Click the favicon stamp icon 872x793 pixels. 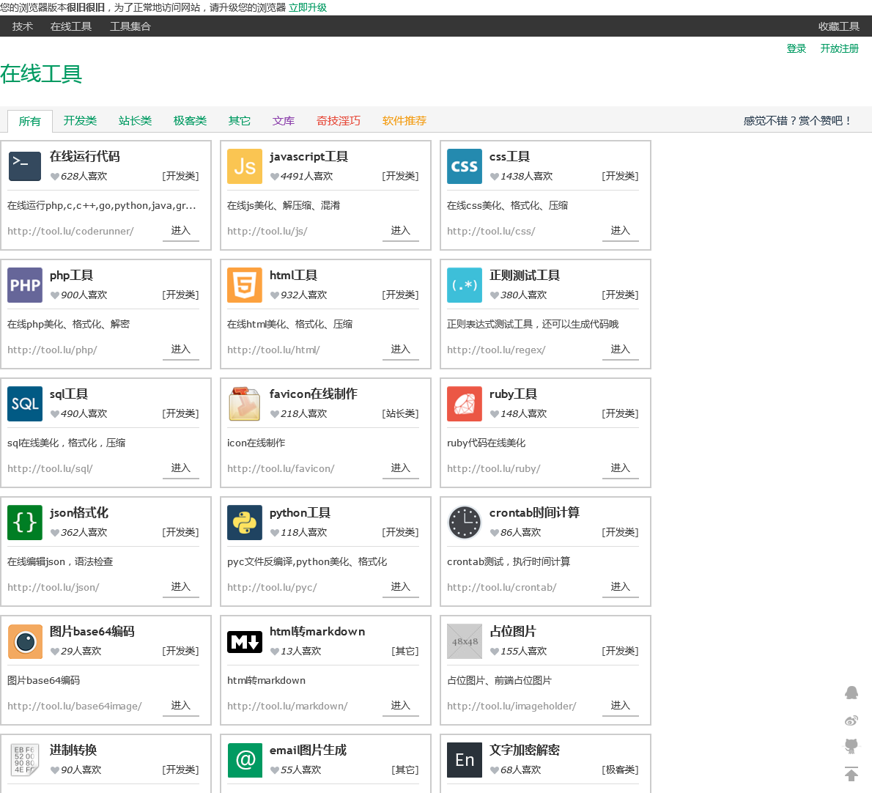245,404
